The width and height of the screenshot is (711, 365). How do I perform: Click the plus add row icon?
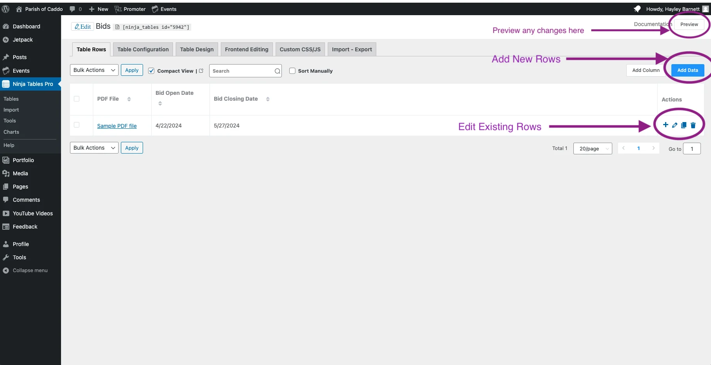(x=666, y=125)
